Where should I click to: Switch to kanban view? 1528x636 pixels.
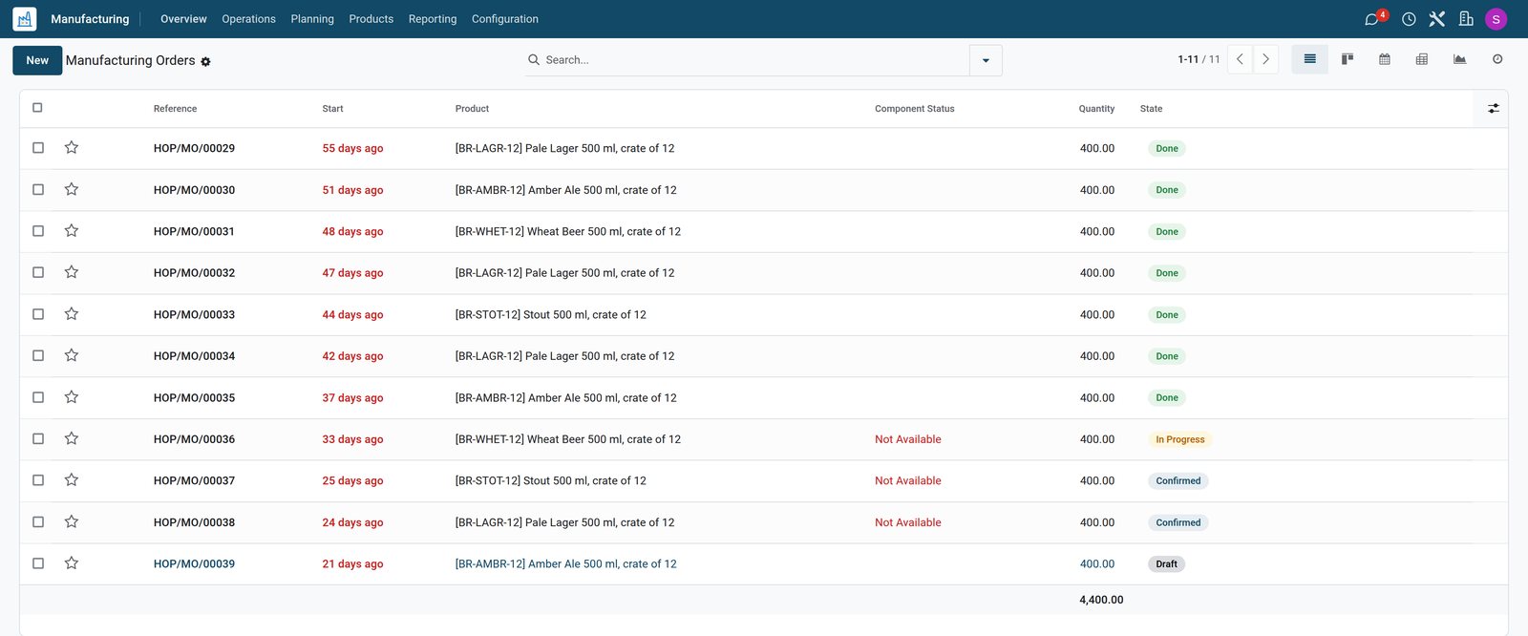click(1348, 59)
